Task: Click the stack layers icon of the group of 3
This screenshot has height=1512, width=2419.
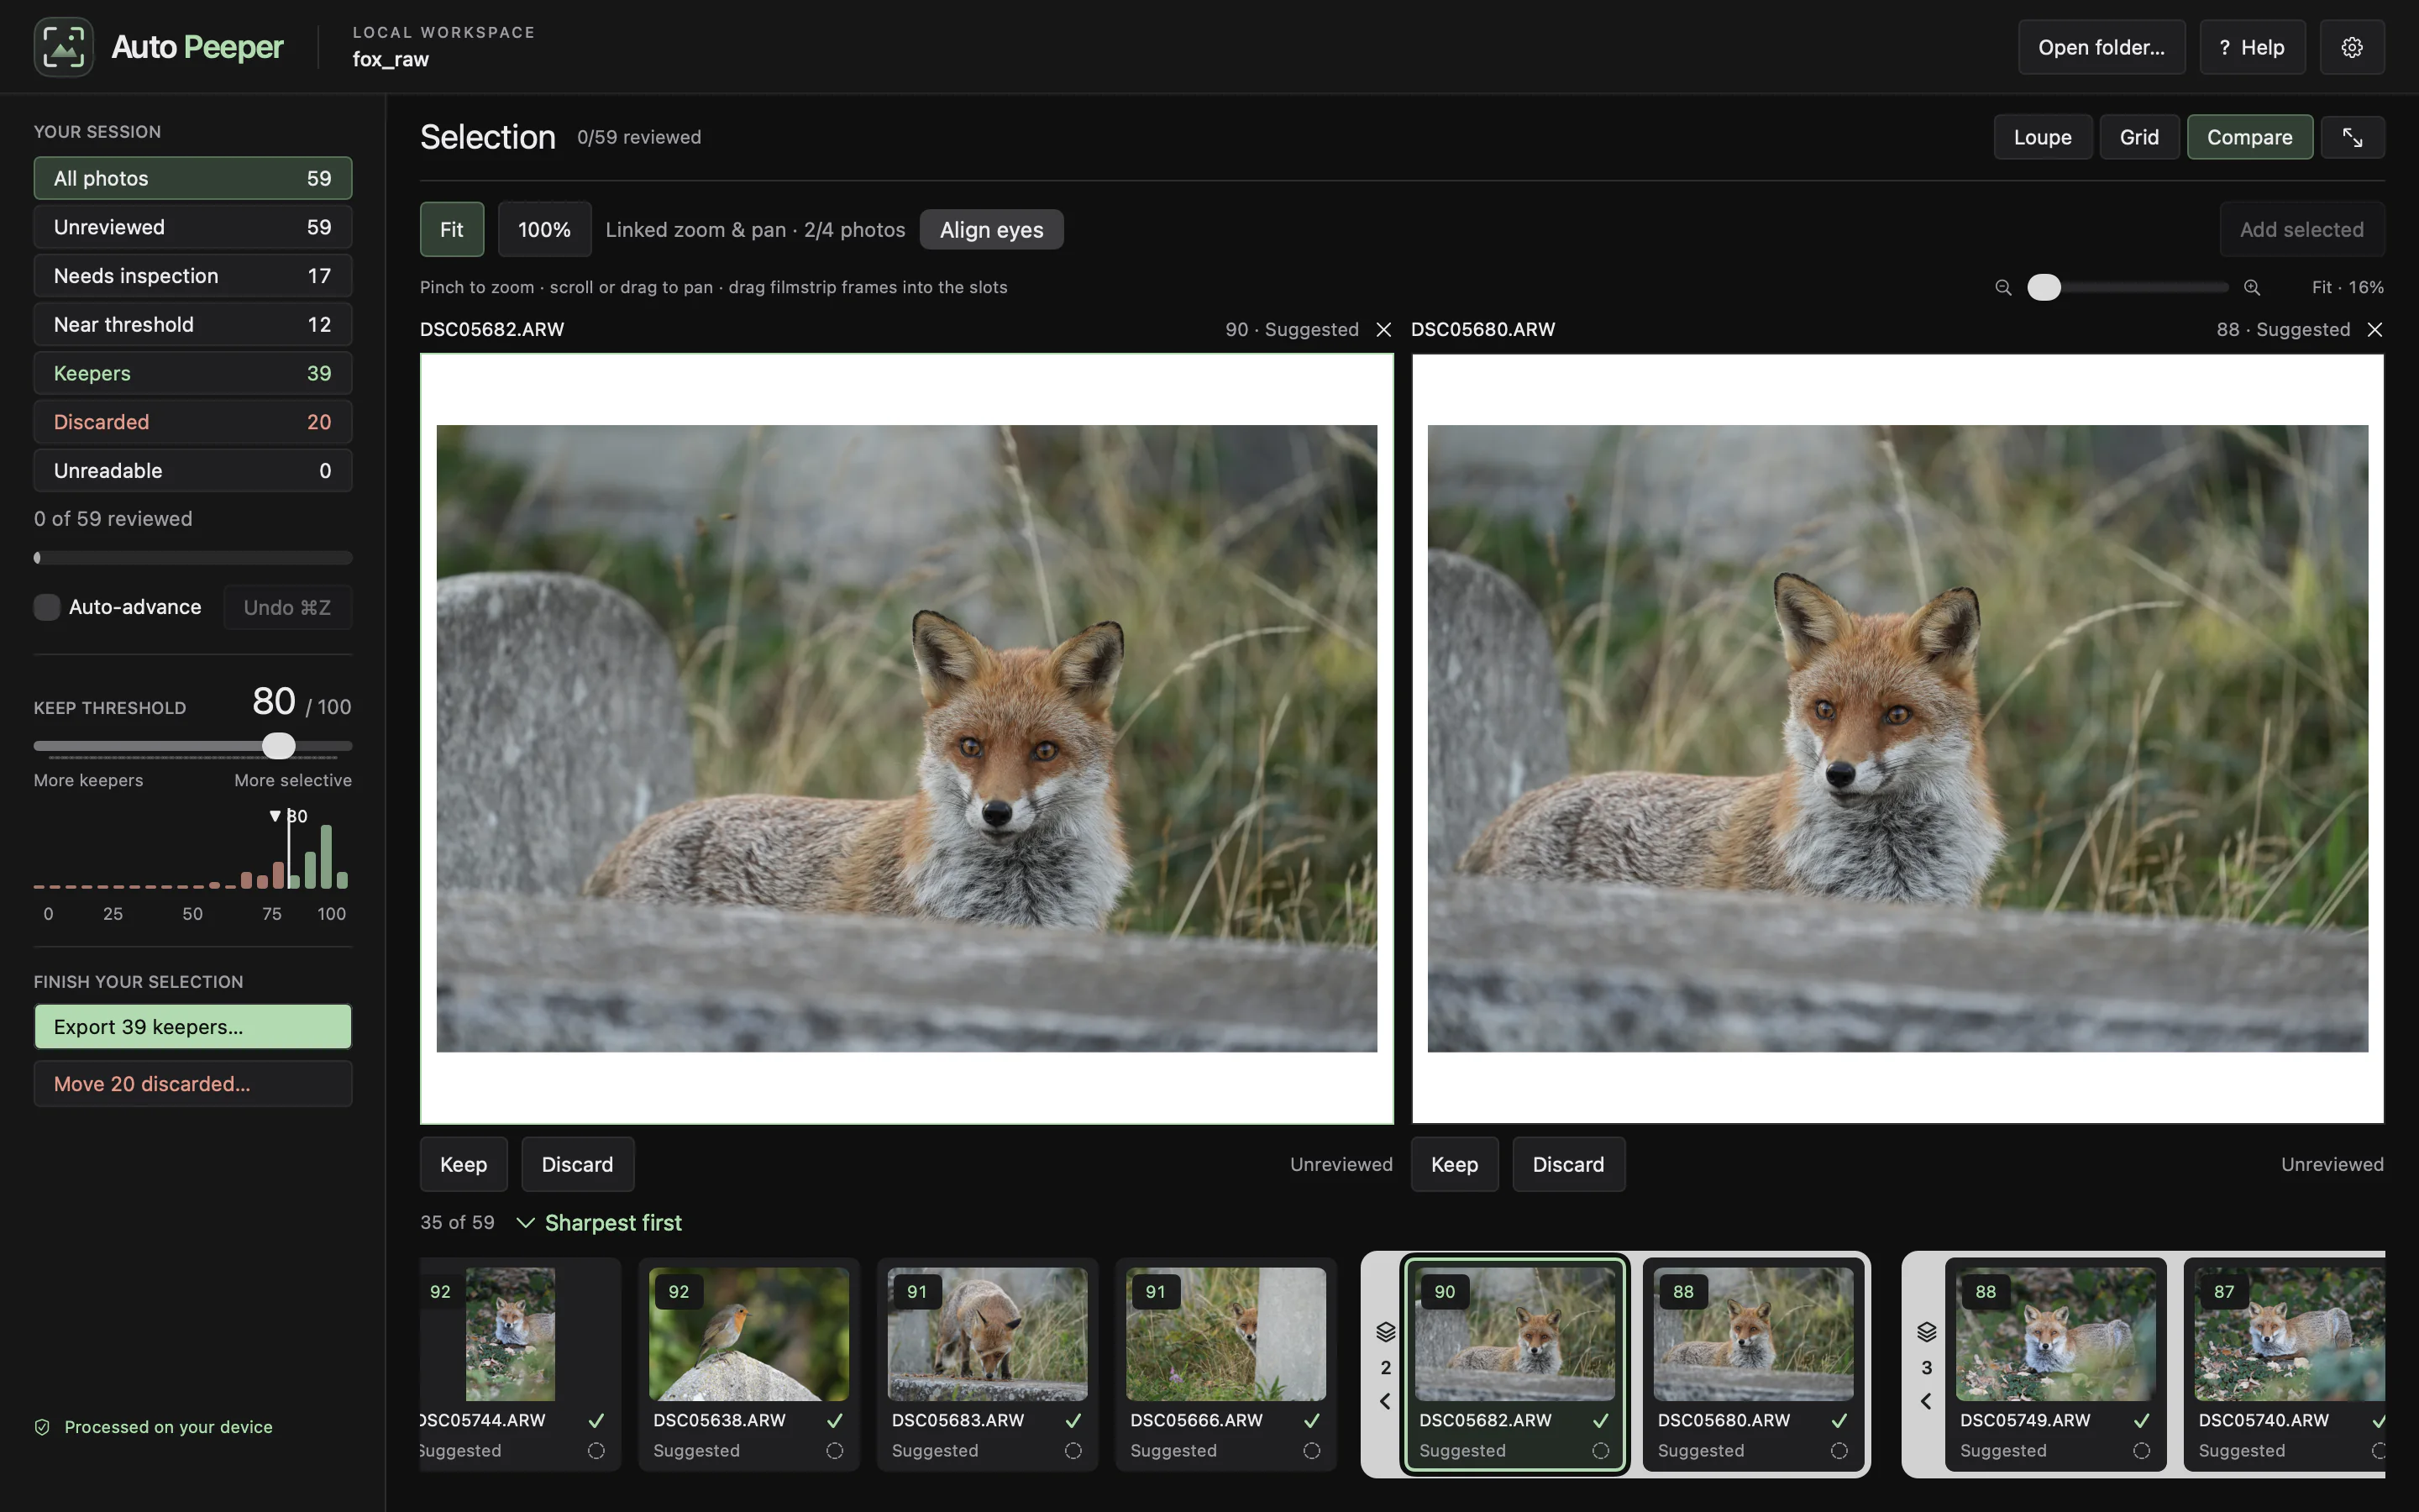Action: point(1926,1332)
